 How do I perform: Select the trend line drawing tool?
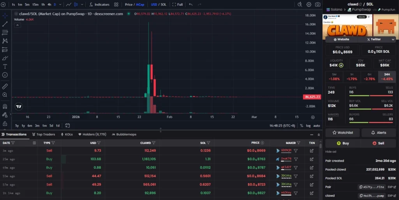tap(5, 24)
